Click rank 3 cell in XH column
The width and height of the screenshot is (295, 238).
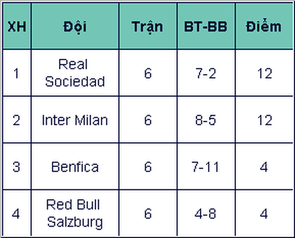pos(17,166)
